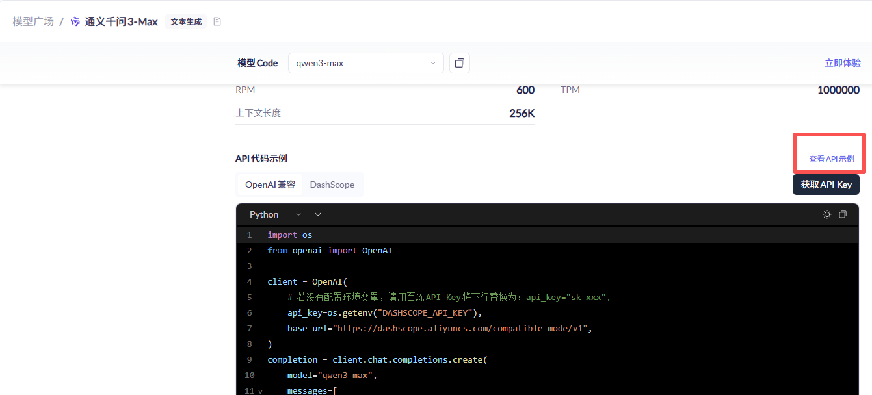Open the Python language selector dropdown
This screenshot has width=872, height=395.
(276, 214)
